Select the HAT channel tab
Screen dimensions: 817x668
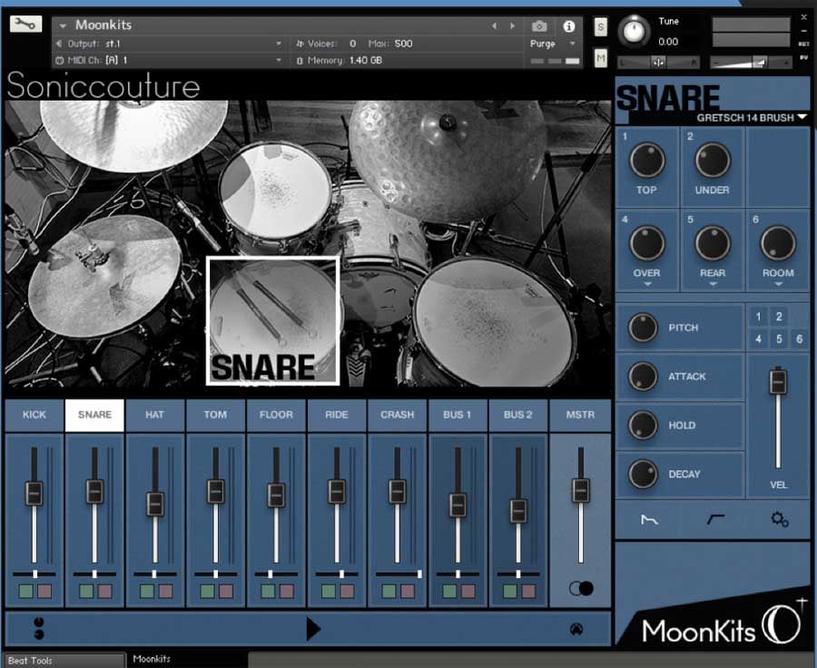tap(154, 416)
